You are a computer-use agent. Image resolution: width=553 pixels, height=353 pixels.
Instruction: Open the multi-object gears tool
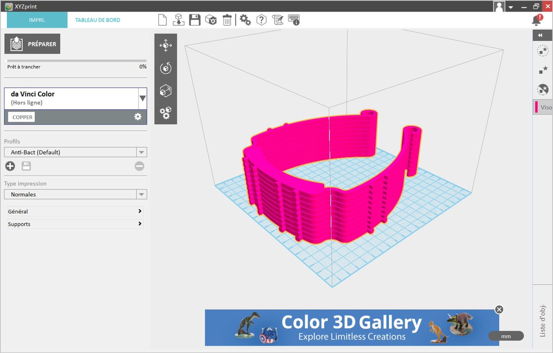coord(165,113)
